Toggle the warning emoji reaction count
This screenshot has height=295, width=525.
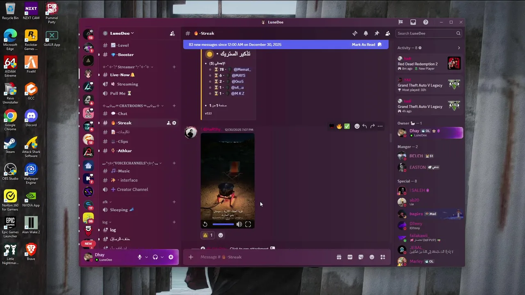(x=208, y=235)
